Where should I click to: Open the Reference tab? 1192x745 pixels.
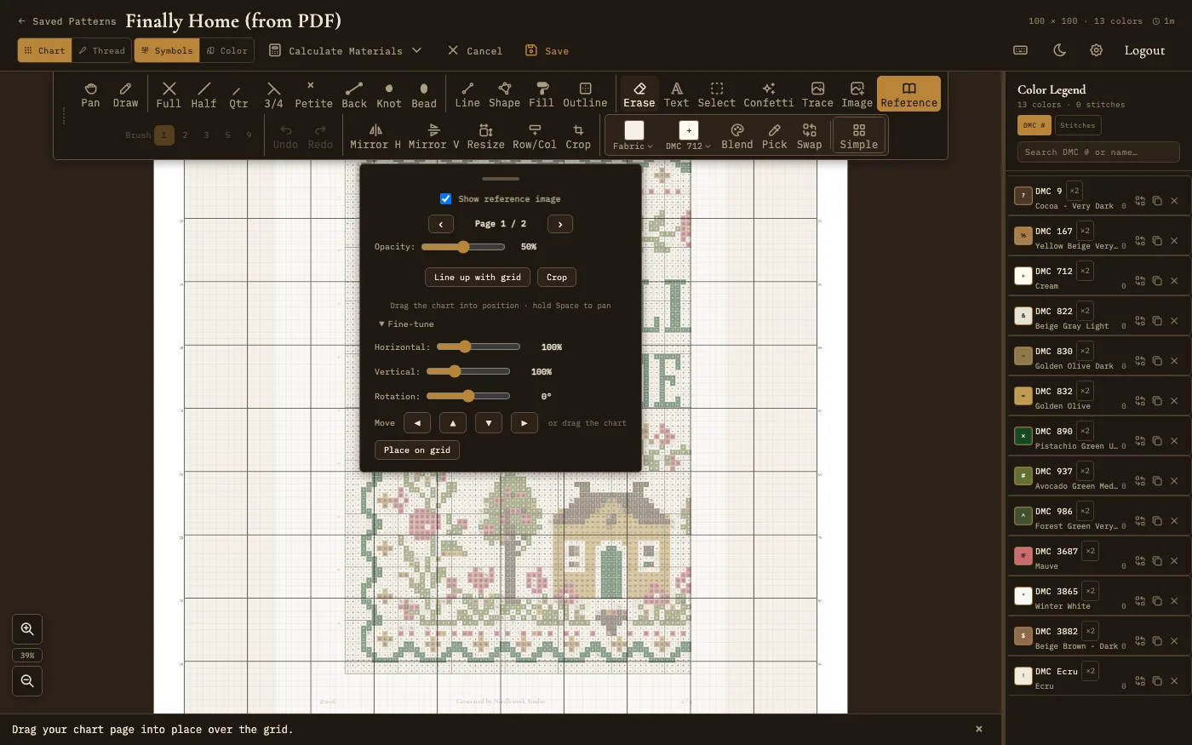tap(908, 95)
